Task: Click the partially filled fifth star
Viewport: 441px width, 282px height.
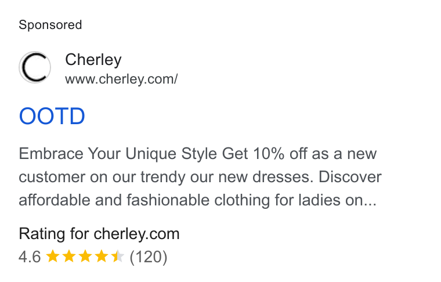Action: [118, 256]
